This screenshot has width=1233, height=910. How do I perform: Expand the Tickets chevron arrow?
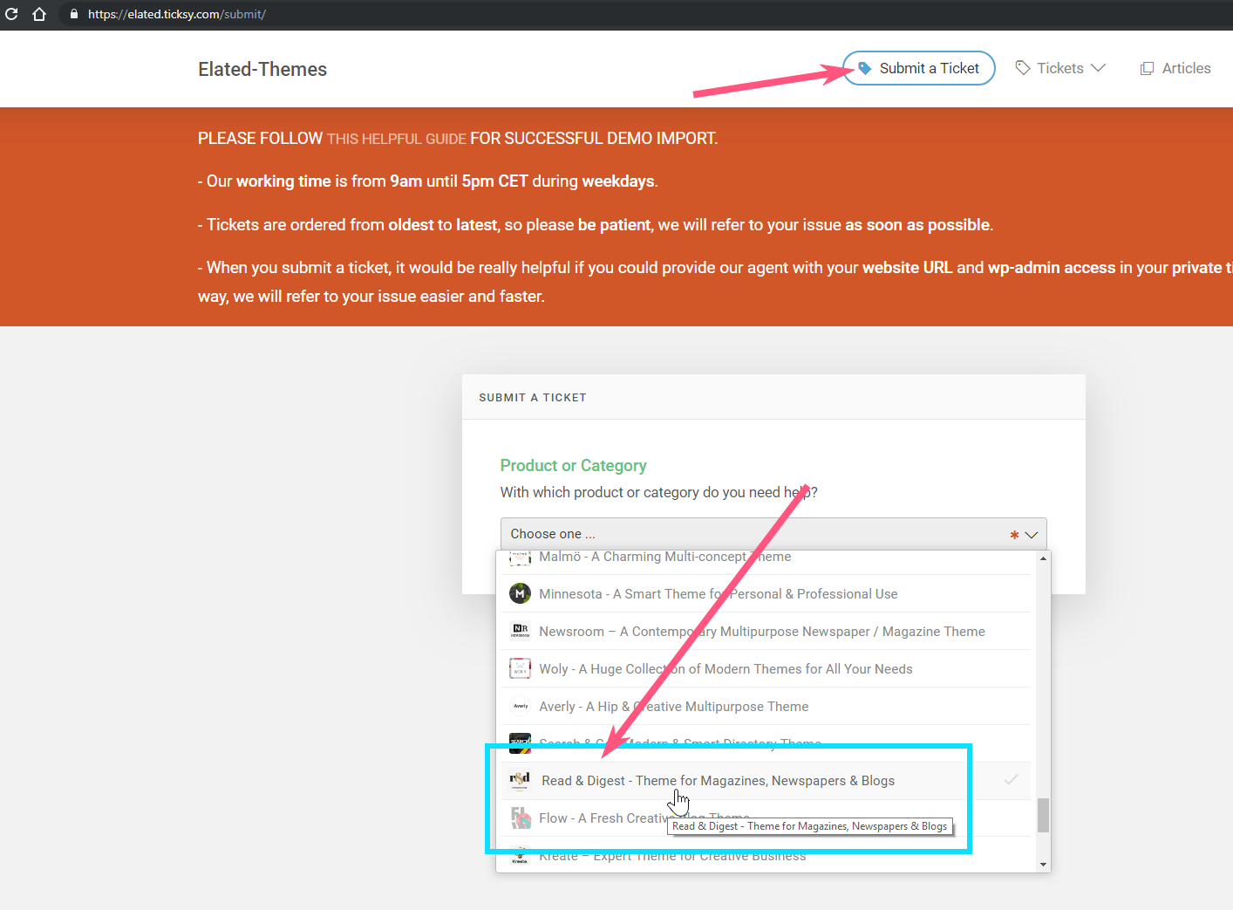[x=1098, y=68]
